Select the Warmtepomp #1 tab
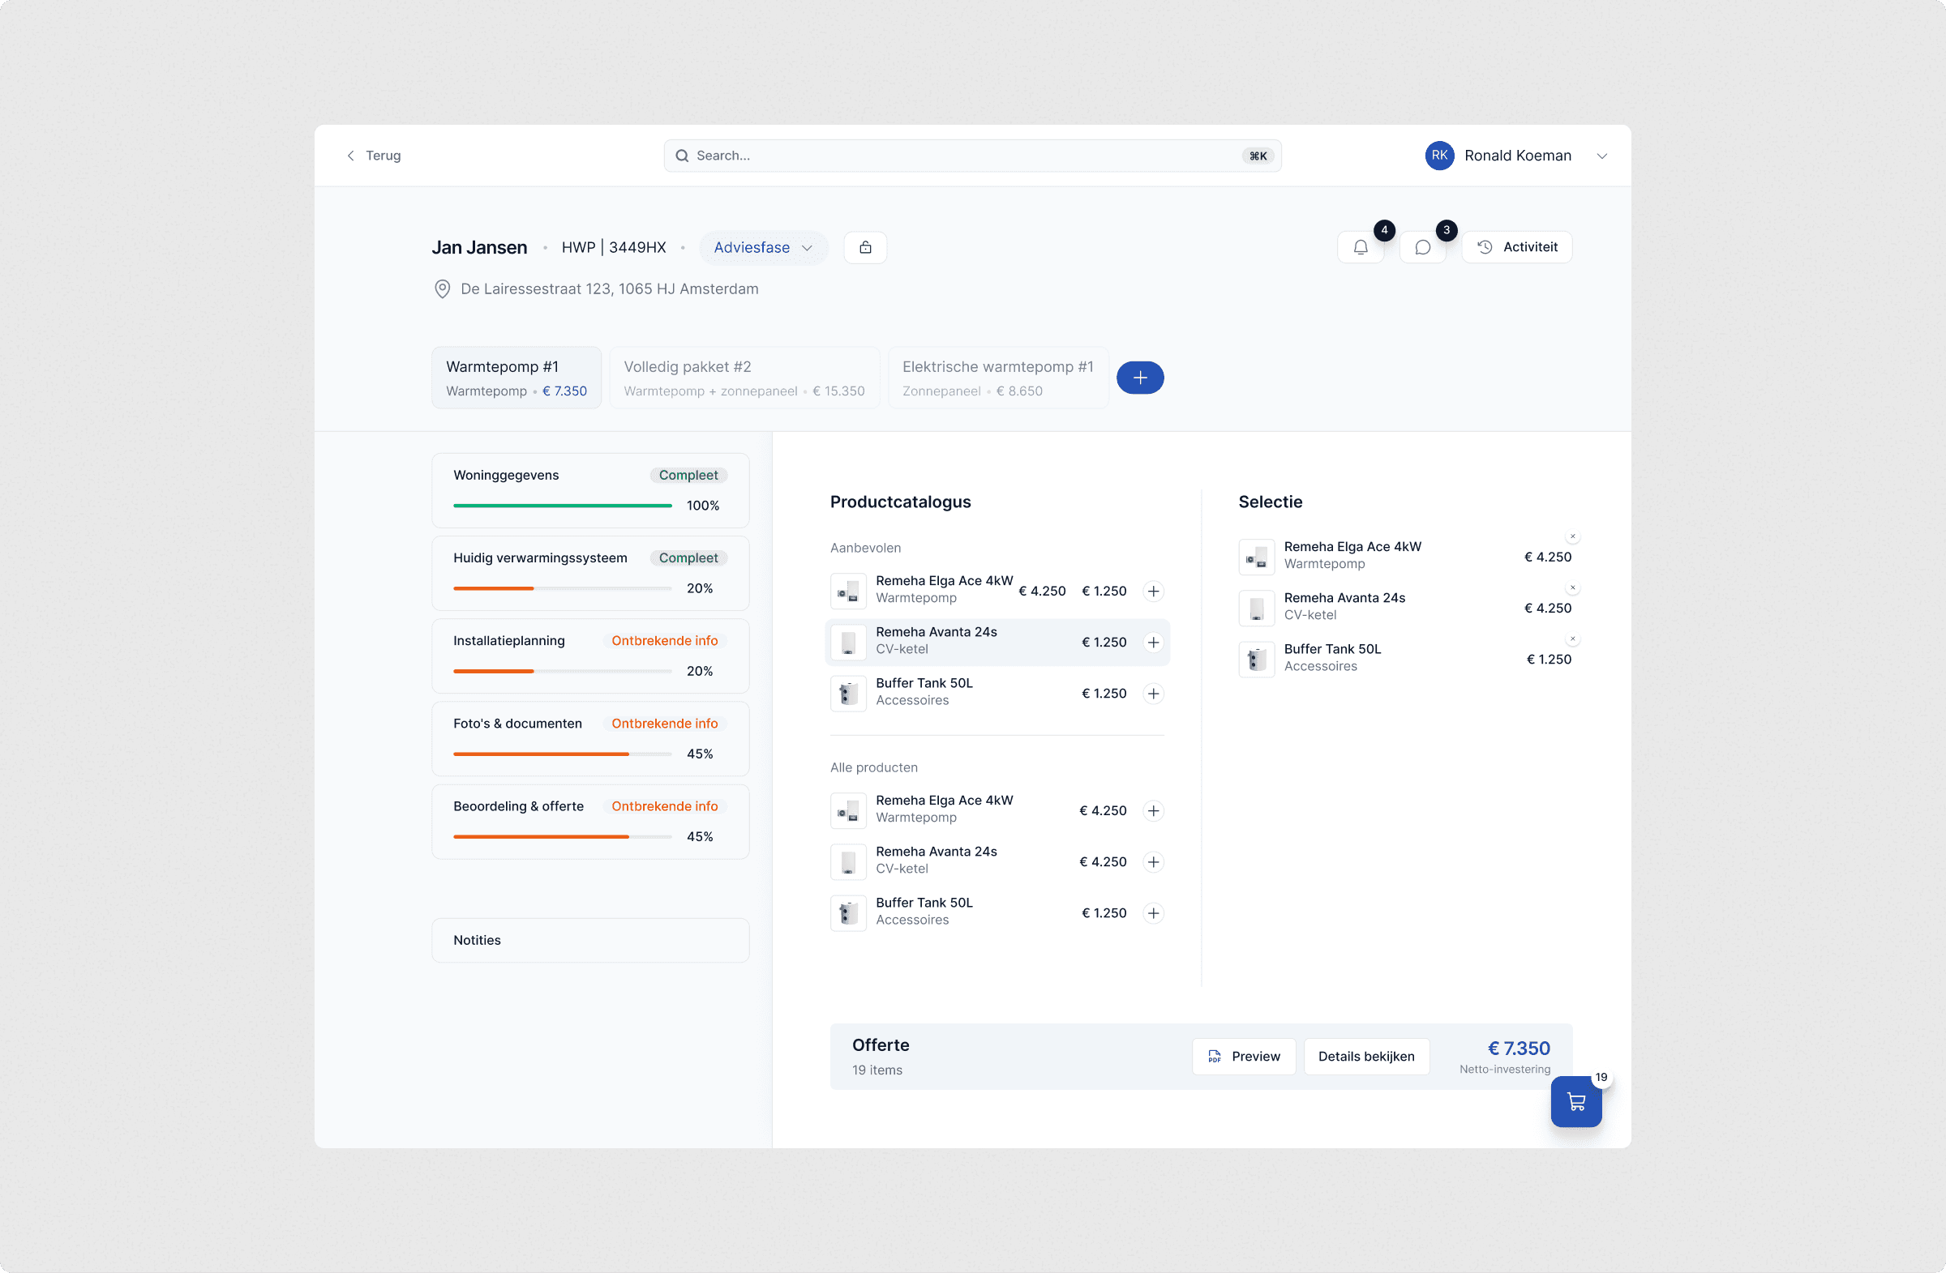 point(517,378)
